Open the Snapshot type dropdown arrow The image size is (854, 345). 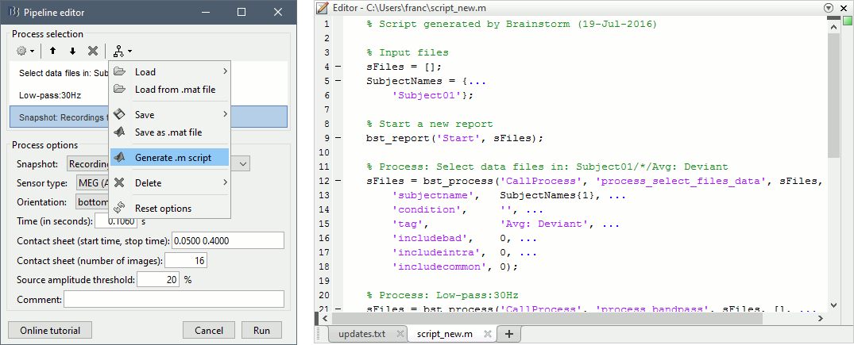(x=244, y=163)
